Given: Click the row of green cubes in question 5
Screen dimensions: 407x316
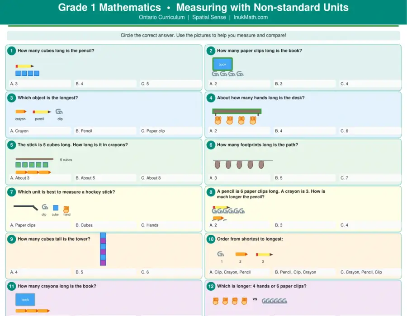Looking at the screenshot, I should coord(32,165).
